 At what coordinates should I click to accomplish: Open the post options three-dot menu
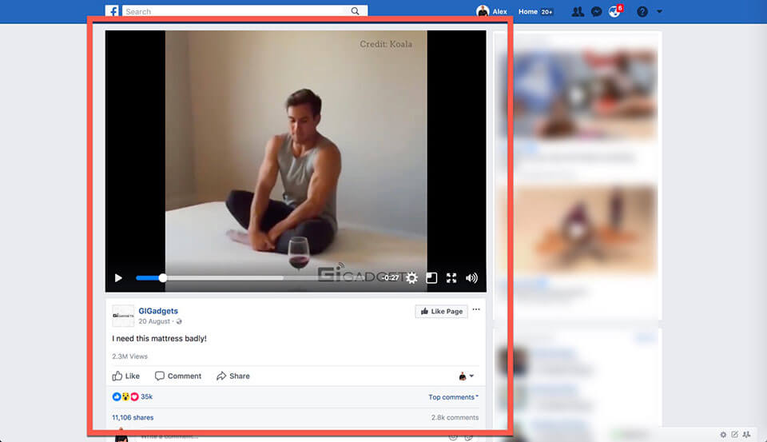pos(476,309)
